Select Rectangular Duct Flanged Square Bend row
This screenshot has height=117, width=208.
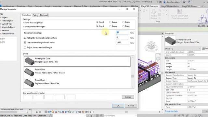77,61
